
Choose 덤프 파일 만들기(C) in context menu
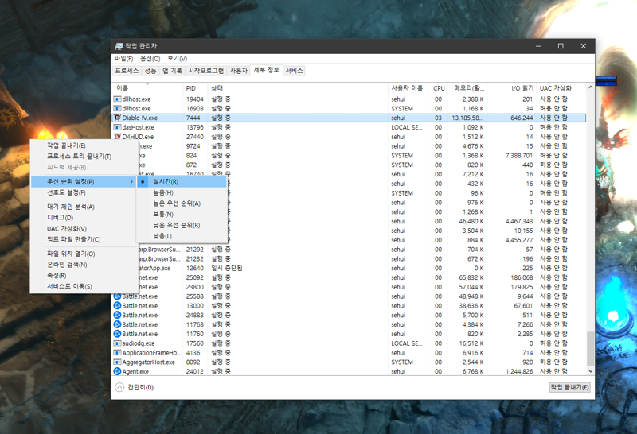pyautogui.click(x=84, y=239)
